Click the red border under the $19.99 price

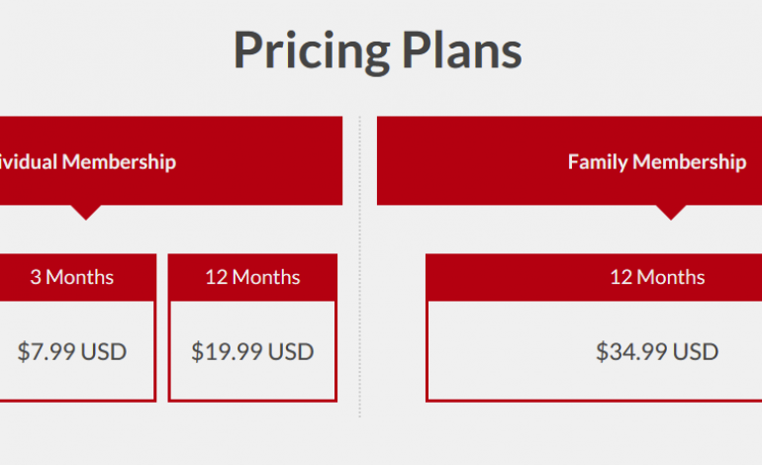(252, 400)
